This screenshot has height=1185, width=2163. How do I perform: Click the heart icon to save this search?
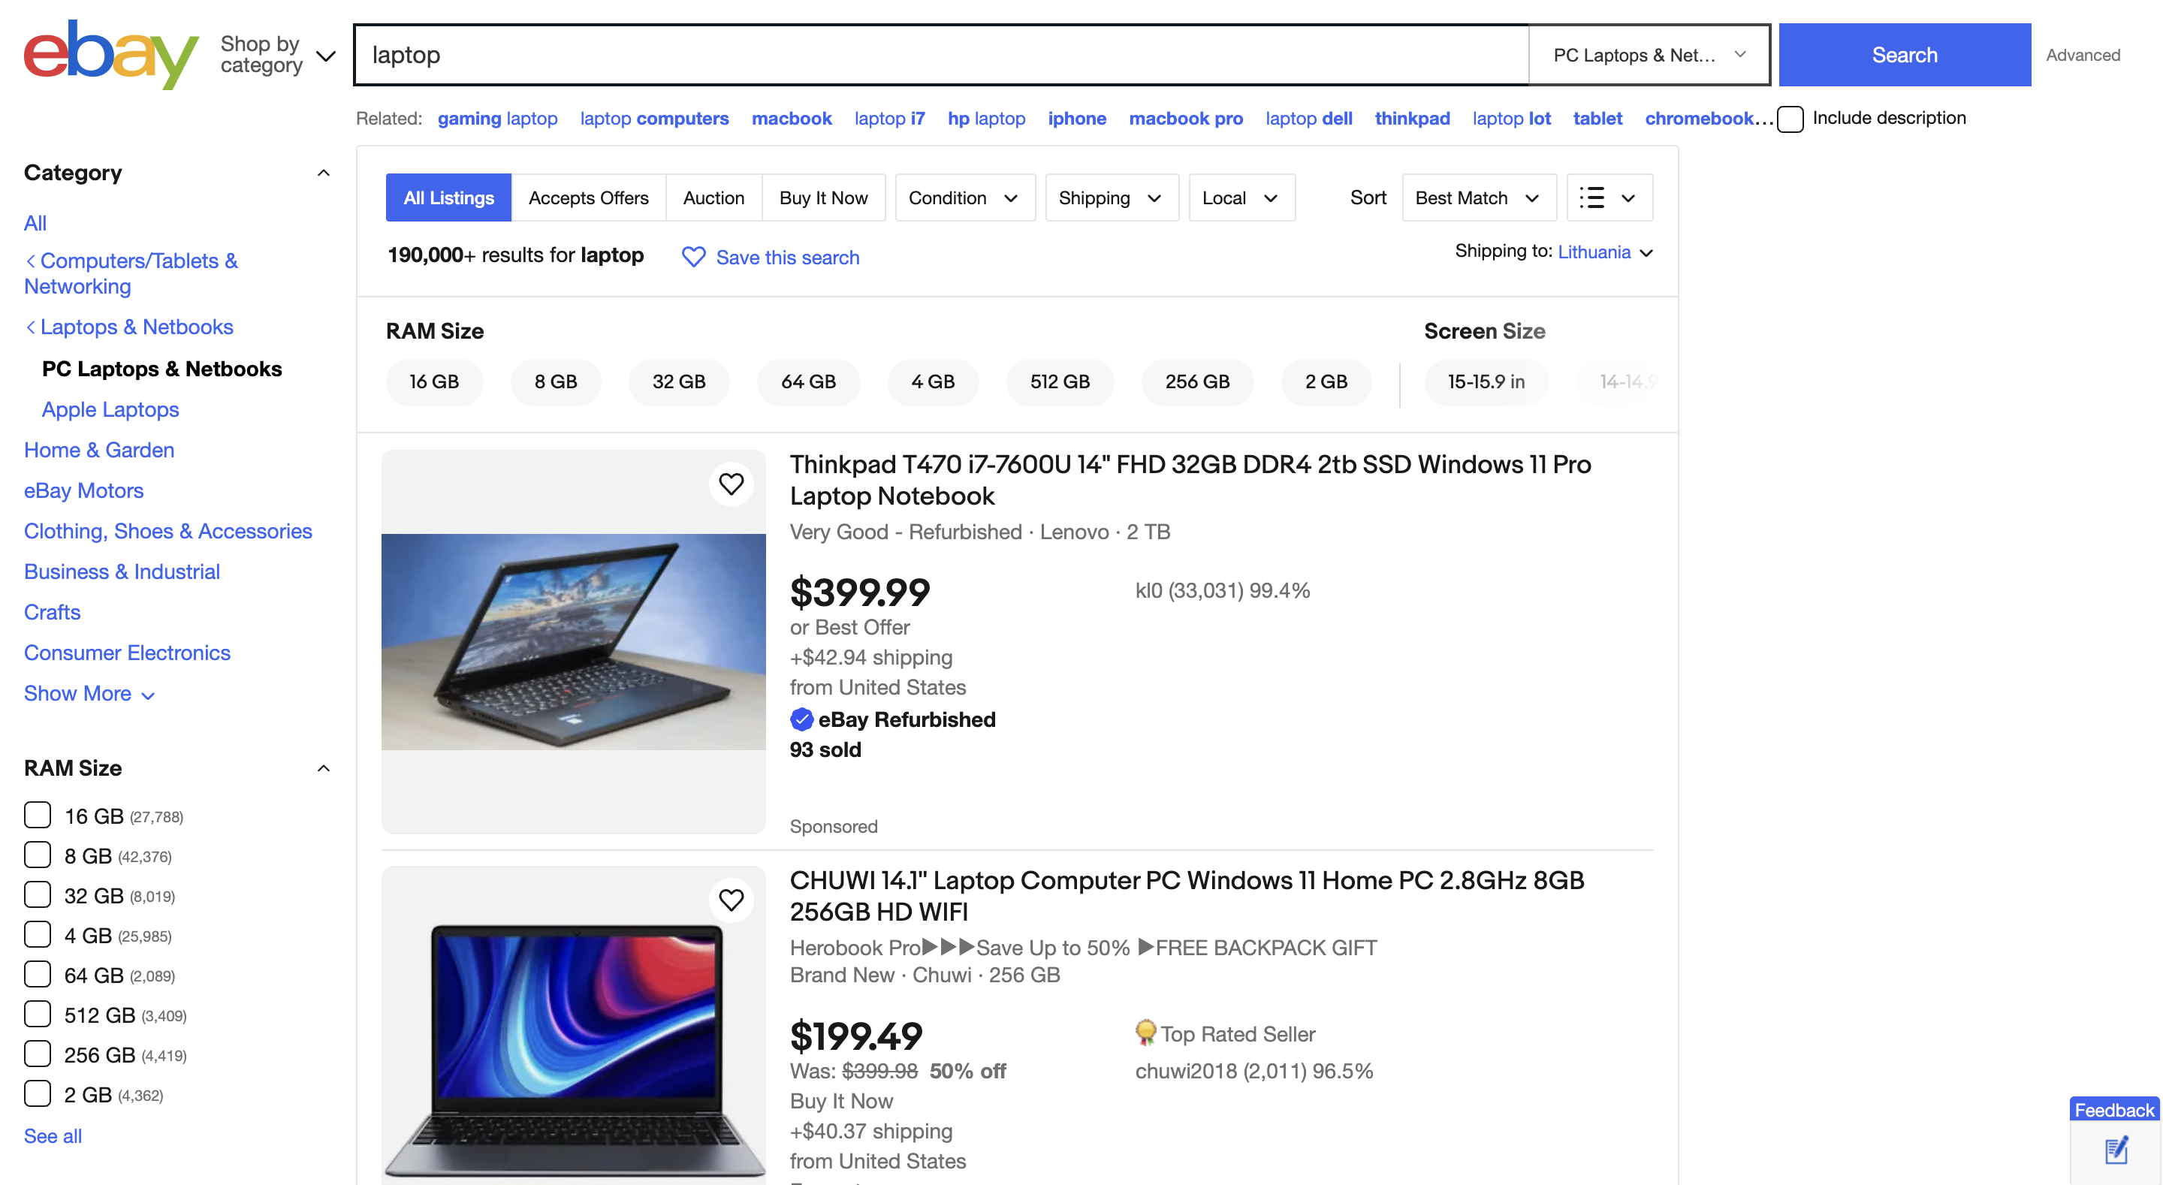click(x=692, y=257)
